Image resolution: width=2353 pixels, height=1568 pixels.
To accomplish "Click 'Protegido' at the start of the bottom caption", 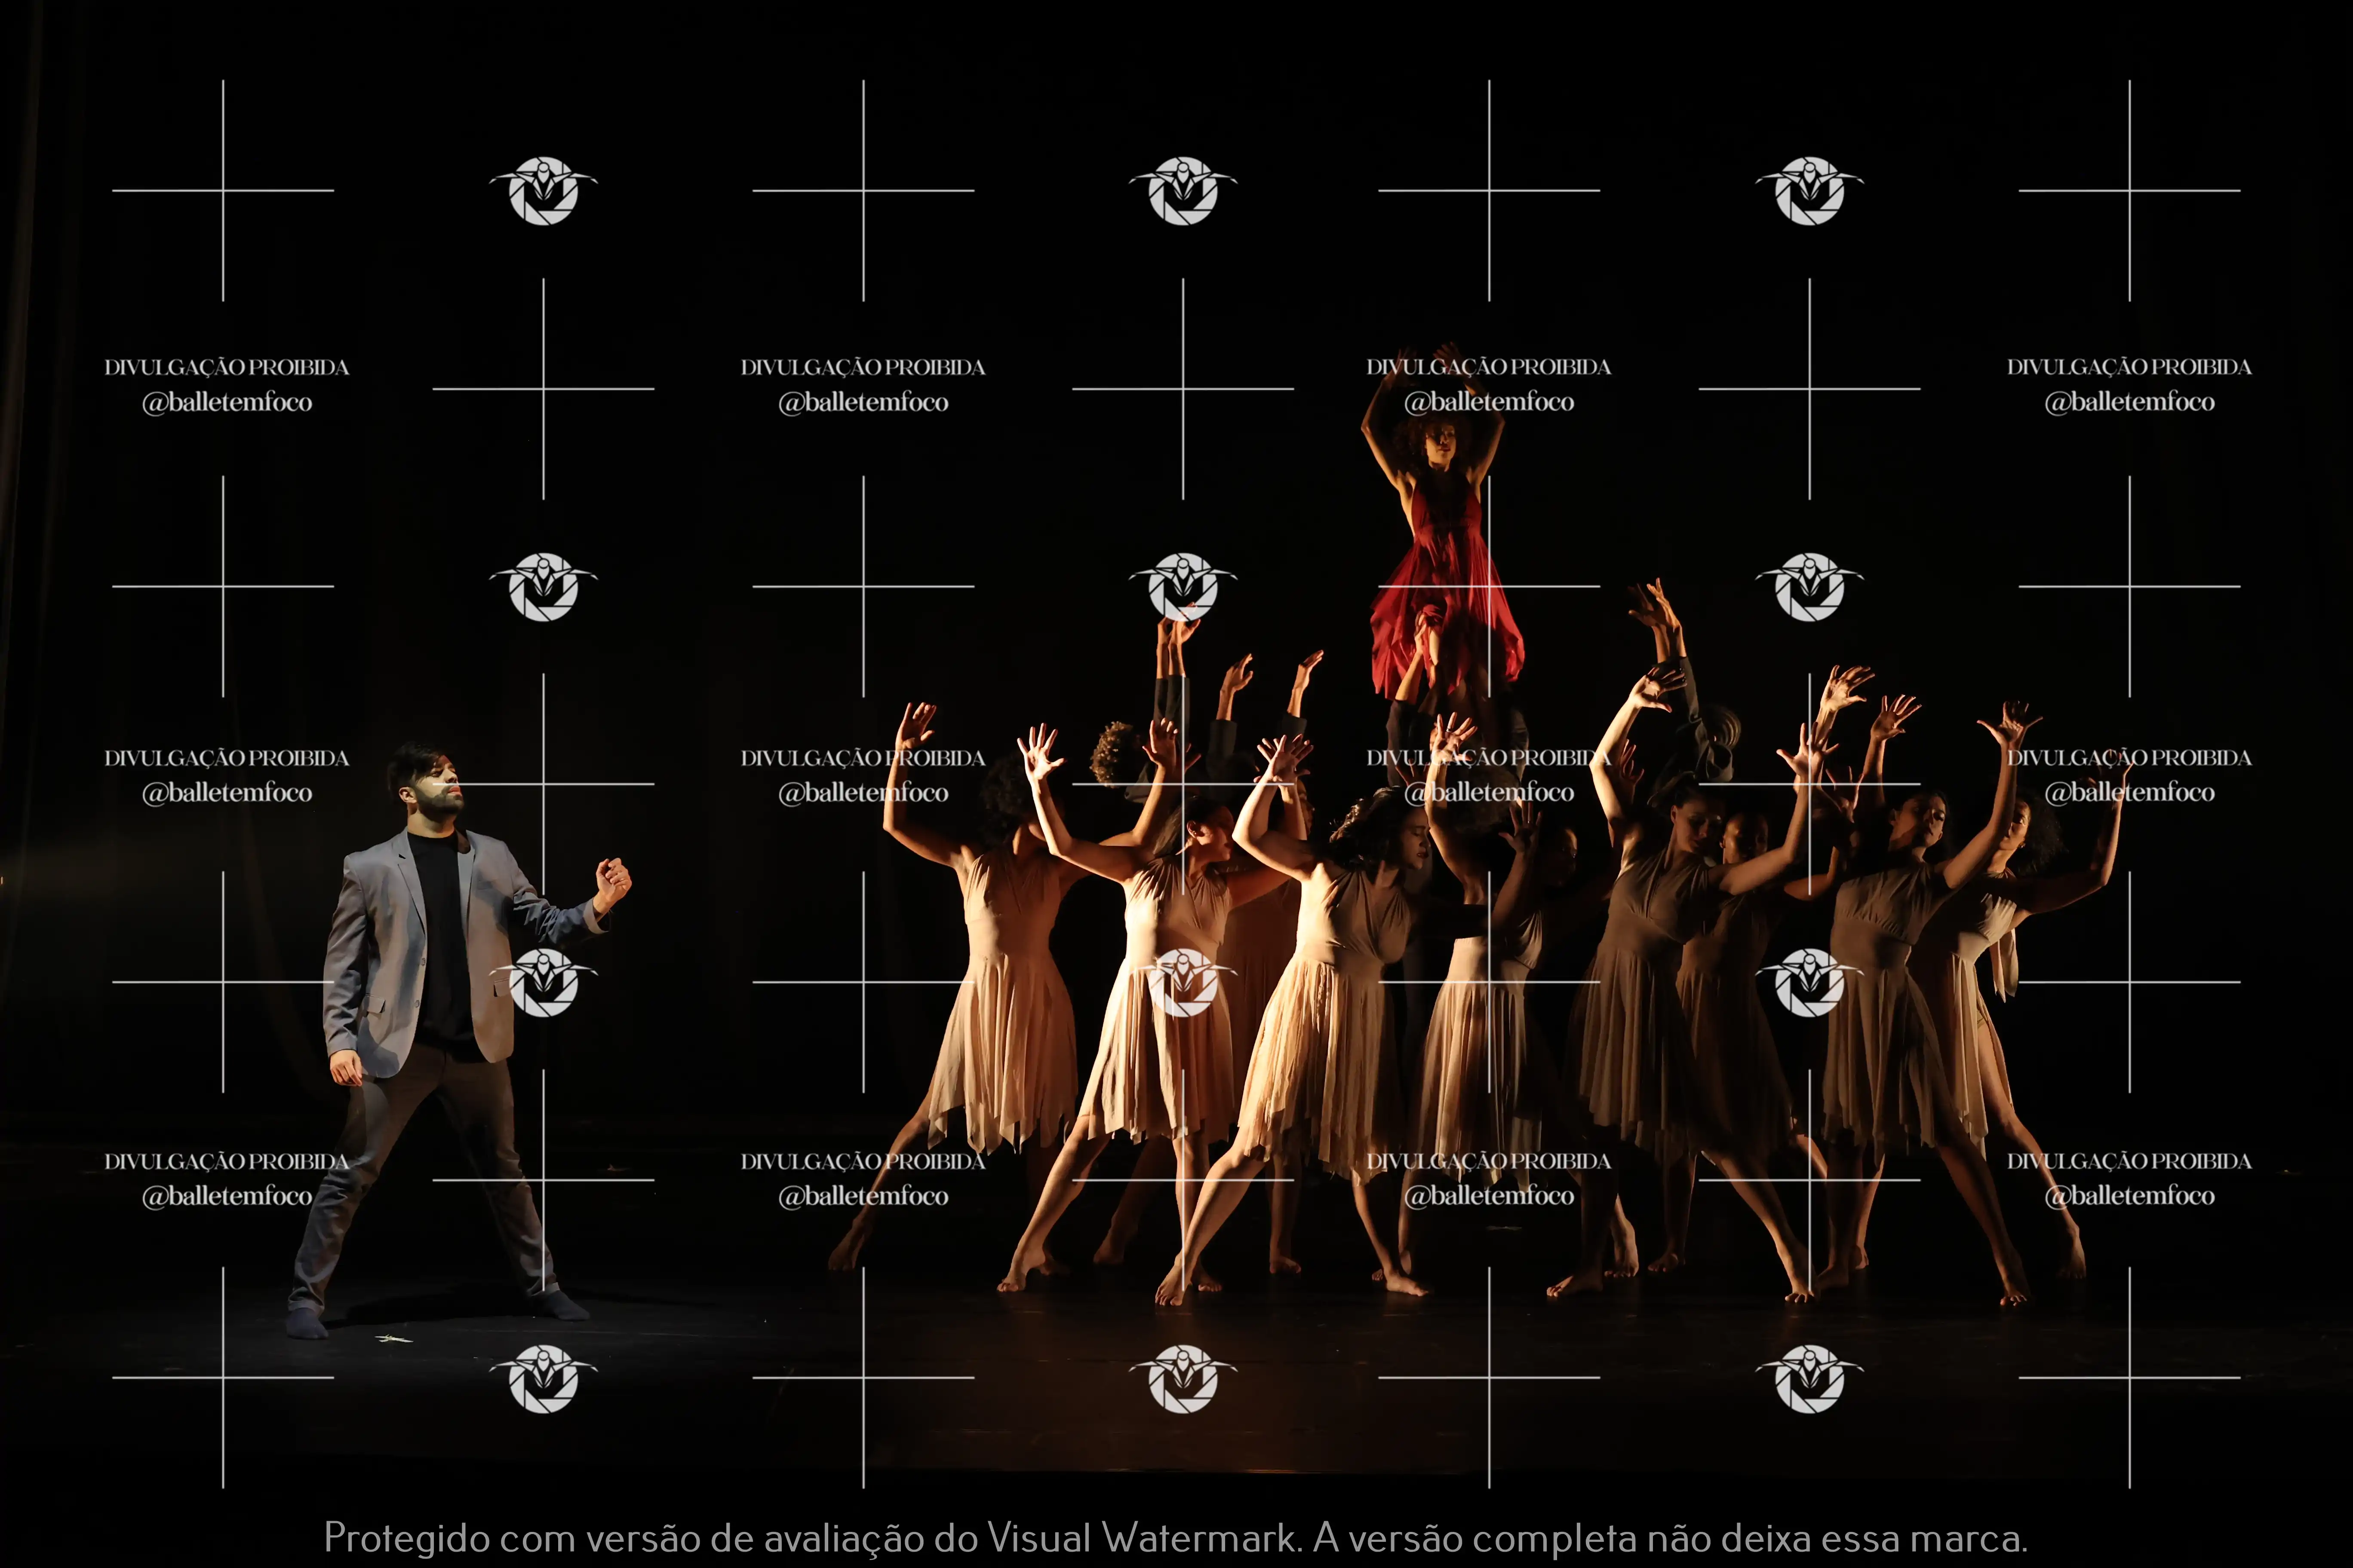I will pos(407,1537).
